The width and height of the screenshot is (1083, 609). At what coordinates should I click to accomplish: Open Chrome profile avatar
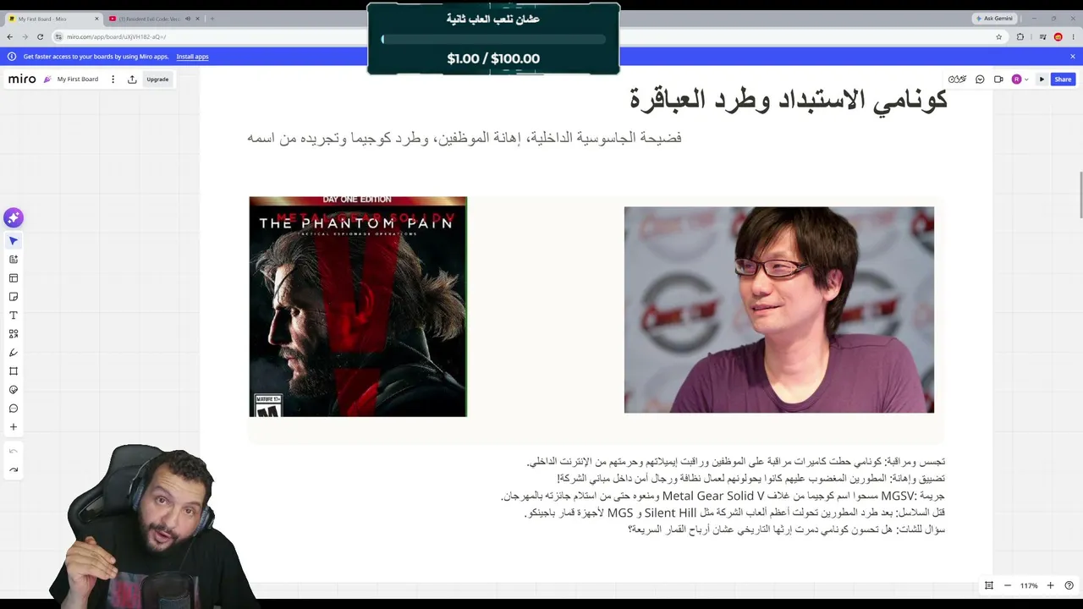[1058, 37]
